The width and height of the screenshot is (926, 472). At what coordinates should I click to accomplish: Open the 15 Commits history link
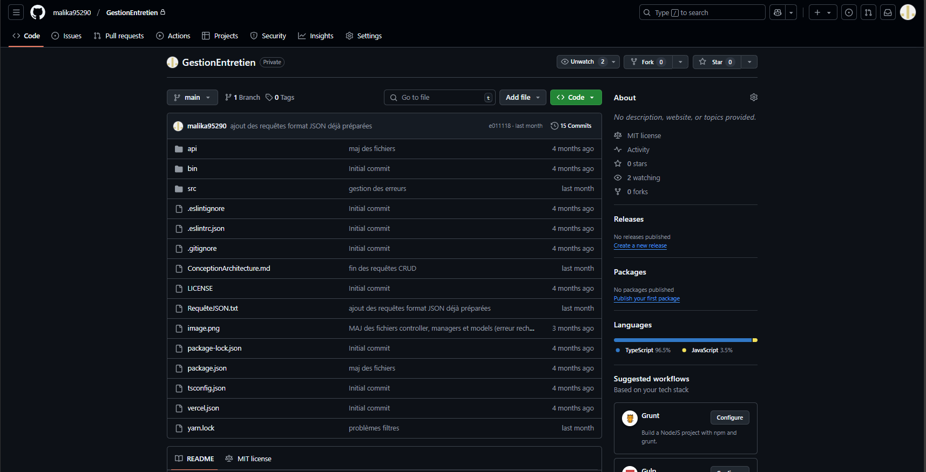[571, 126]
